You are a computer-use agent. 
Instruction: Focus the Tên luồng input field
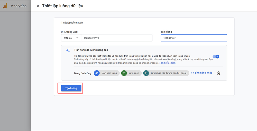(194, 38)
